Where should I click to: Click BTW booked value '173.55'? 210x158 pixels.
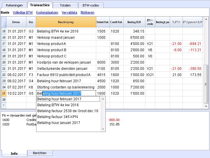pyautogui.click(x=193, y=75)
